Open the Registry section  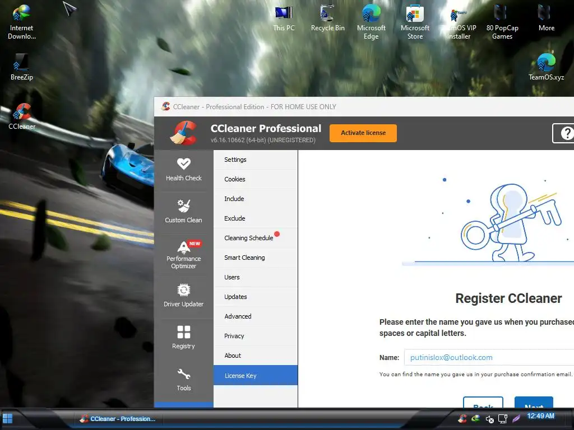pos(183,338)
